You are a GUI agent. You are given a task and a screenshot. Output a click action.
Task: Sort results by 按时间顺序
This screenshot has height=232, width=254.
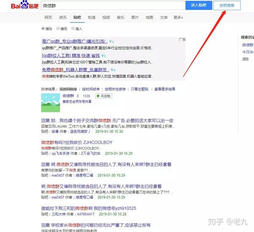(x=91, y=89)
